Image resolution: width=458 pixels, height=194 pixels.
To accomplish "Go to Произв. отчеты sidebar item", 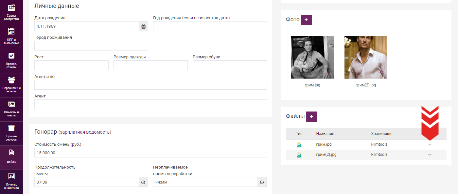I will 11,61.
